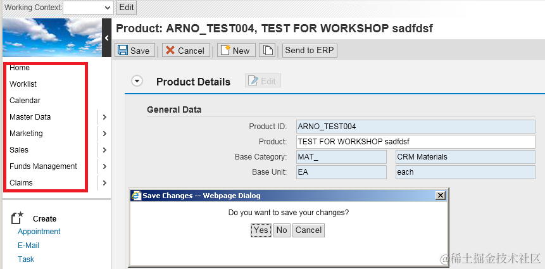Open the Appointment create link
Screen dimensions: 545x269
[x=39, y=232]
